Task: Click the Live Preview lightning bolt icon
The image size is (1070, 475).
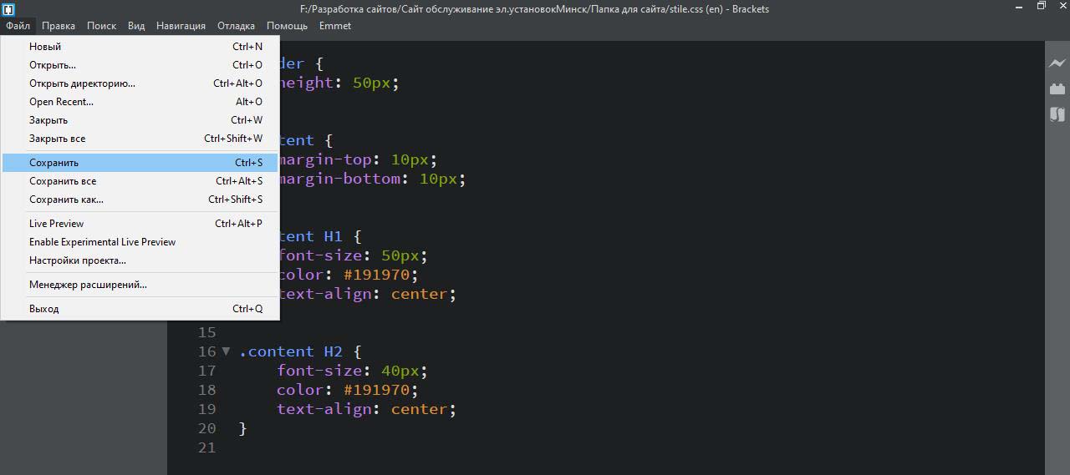Action: 1057,63
